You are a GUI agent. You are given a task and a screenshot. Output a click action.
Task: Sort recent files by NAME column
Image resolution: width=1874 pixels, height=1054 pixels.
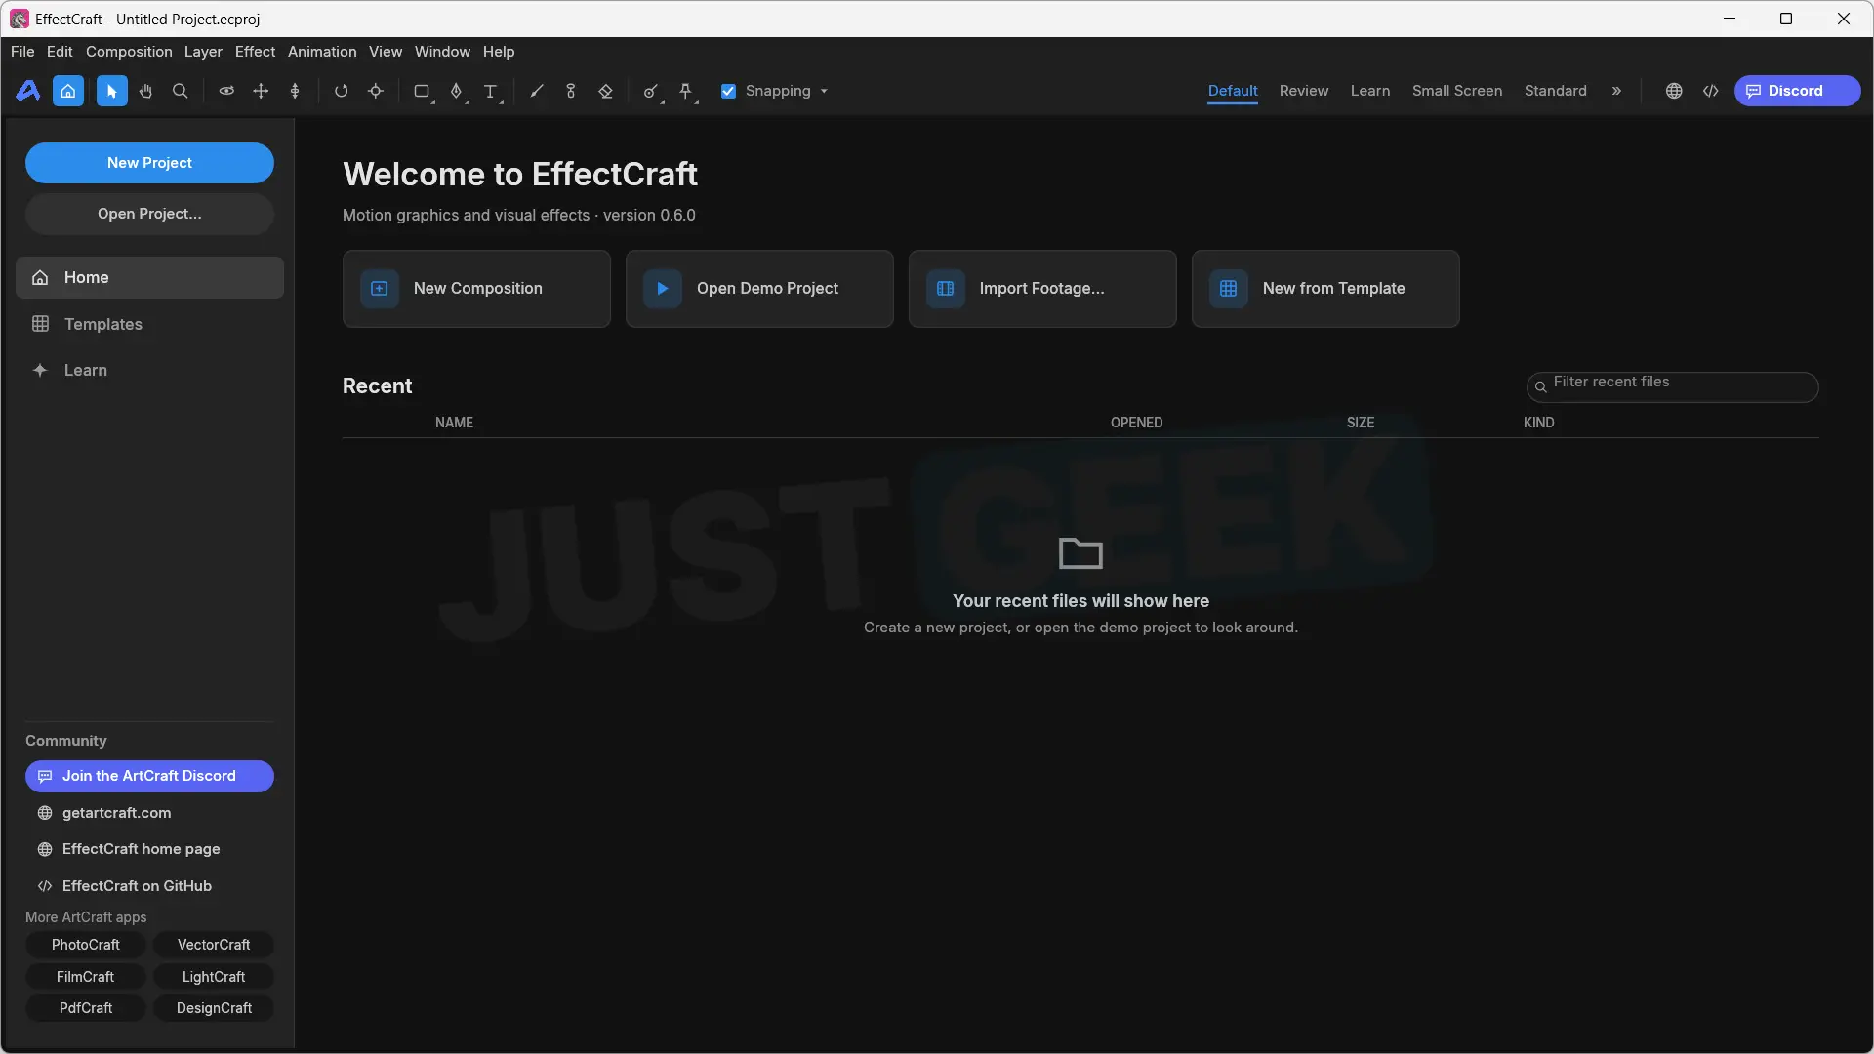click(x=454, y=423)
